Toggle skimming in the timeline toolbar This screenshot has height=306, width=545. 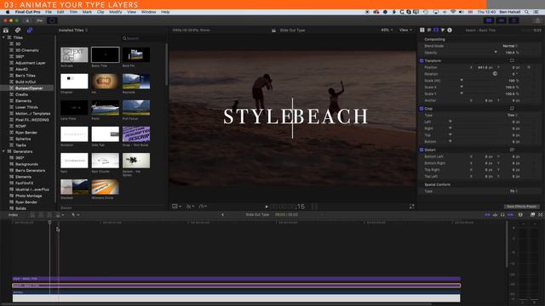click(x=487, y=215)
